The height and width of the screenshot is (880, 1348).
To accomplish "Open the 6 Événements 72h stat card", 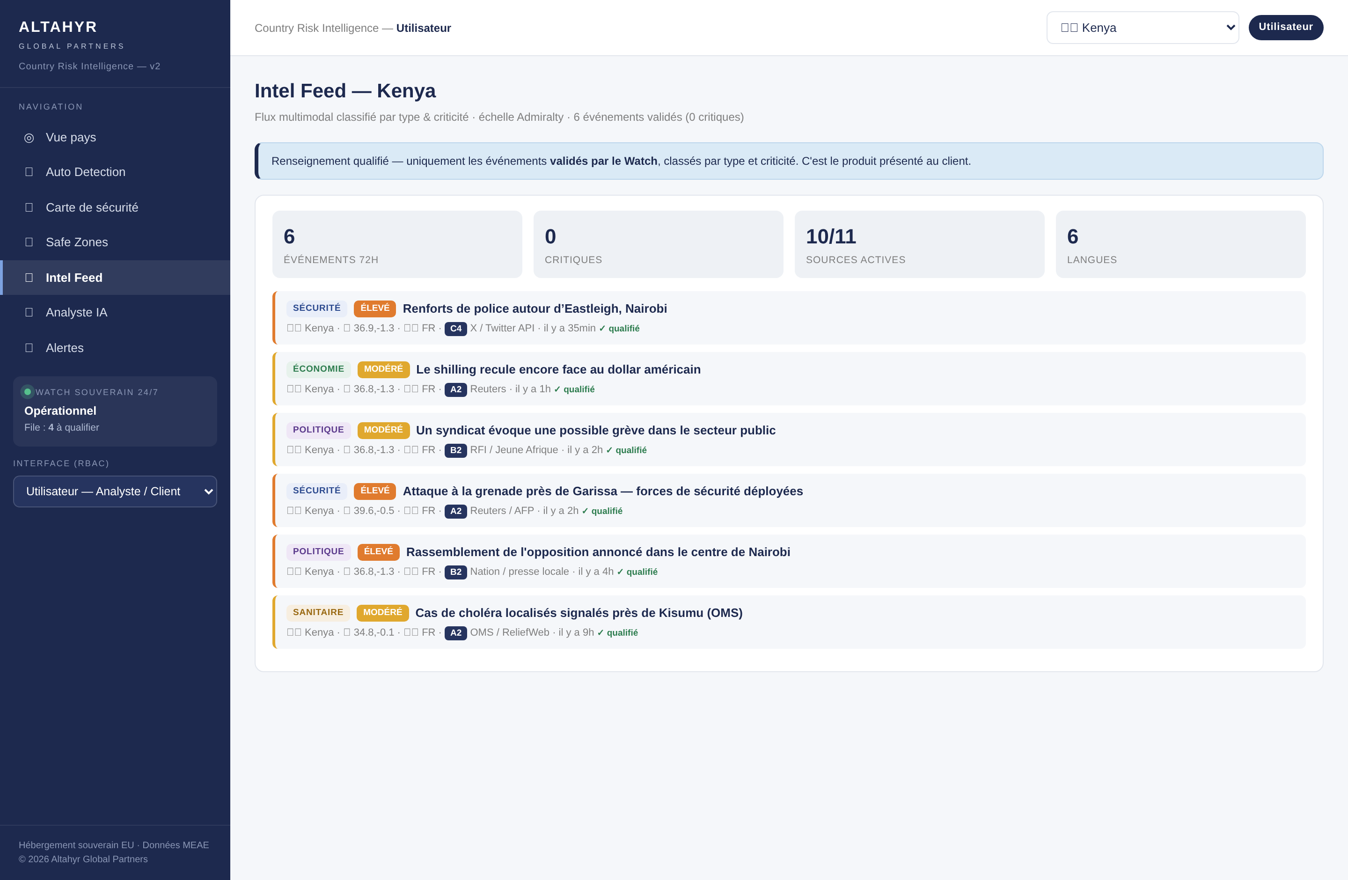I will click(x=397, y=245).
